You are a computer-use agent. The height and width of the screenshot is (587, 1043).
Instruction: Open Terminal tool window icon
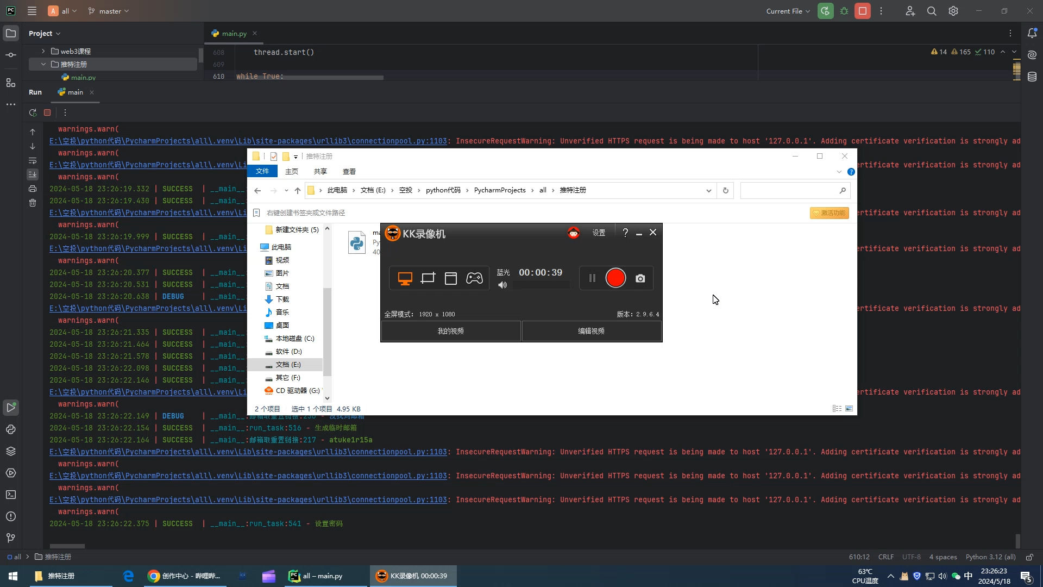(x=11, y=495)
